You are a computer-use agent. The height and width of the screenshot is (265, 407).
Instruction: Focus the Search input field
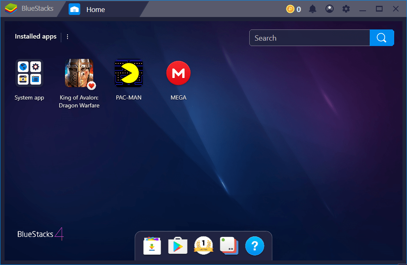[310, 38]
